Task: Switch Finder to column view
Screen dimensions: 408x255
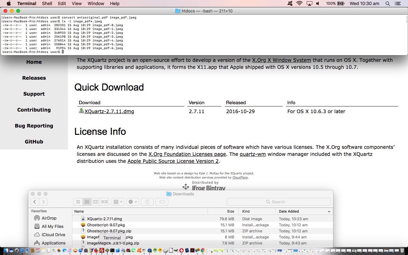Action: (95, 202)
